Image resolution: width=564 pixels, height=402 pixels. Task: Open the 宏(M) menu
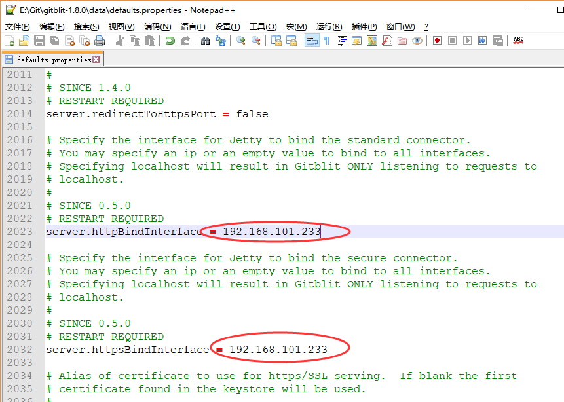pyautogui.click(x=296, y=27)
